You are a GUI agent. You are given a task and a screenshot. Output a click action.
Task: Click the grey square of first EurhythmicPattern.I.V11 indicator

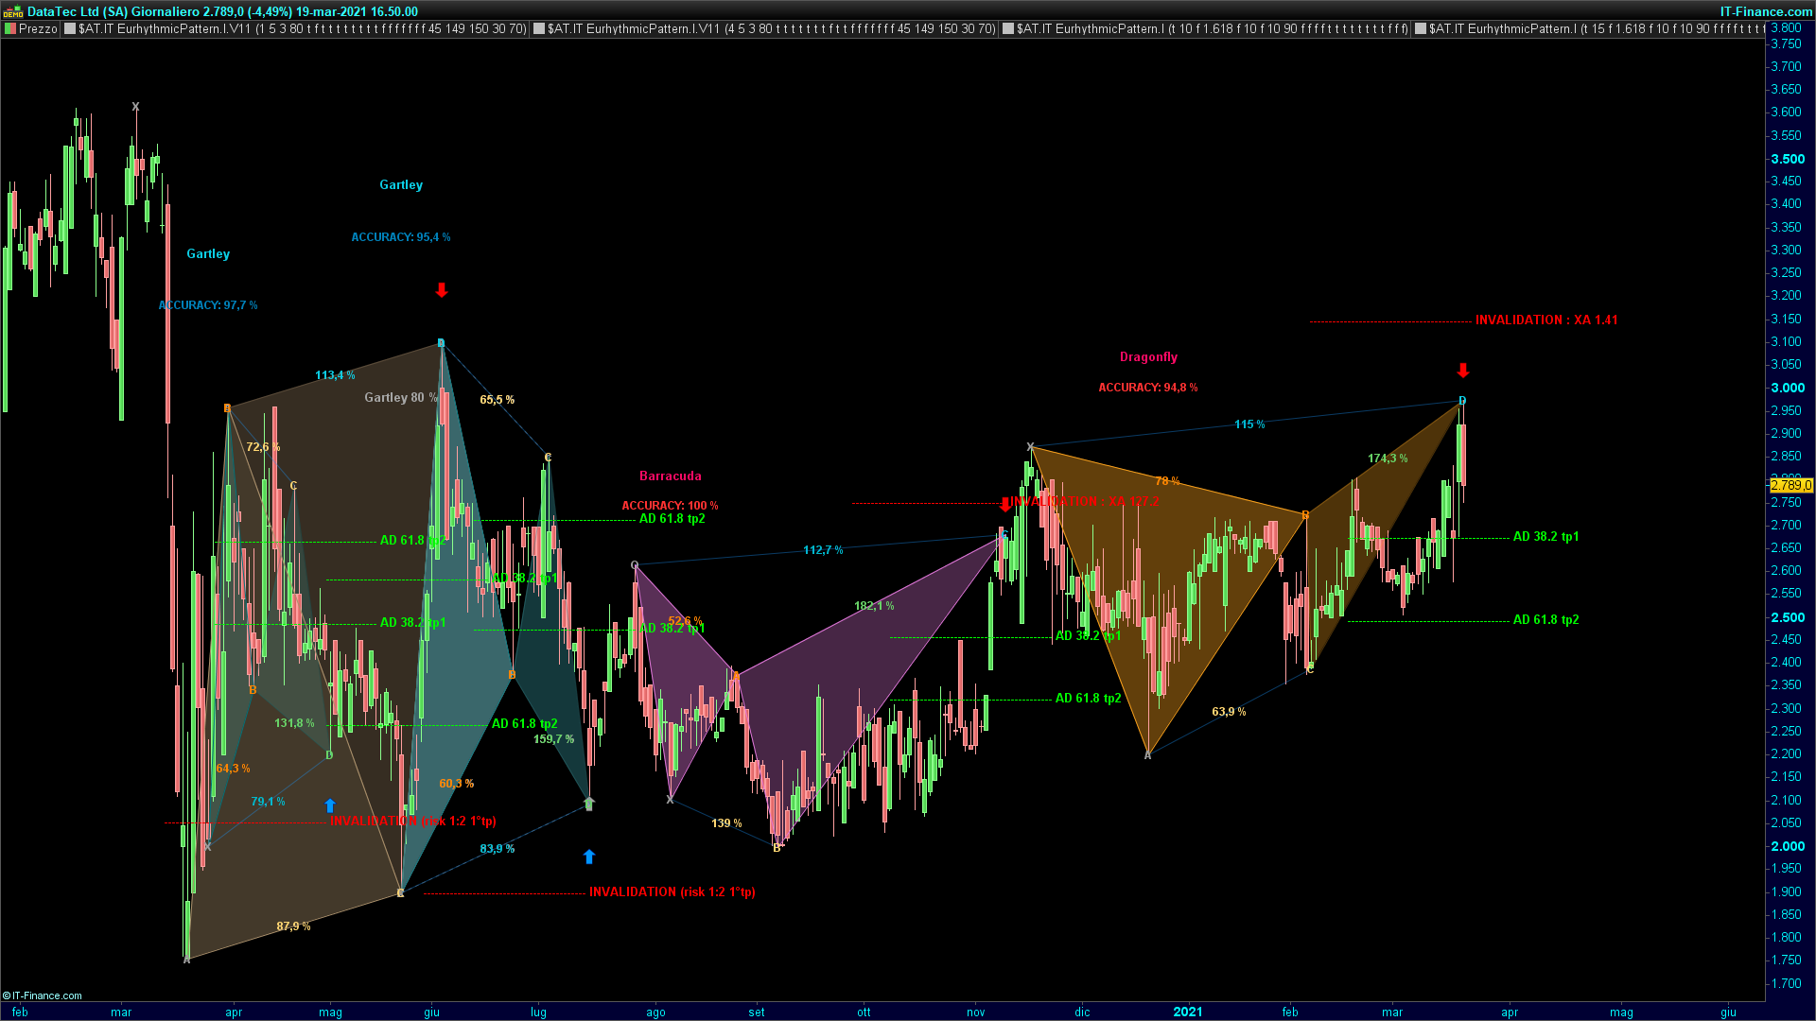tap(70, 28)
